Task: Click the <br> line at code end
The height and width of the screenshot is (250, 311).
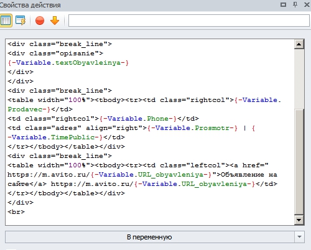Action: coord(16,212)
